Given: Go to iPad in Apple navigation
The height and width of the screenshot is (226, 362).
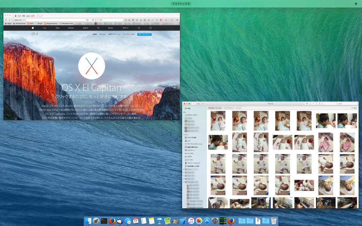Looking at the screenshot, I should coord(57,28).
